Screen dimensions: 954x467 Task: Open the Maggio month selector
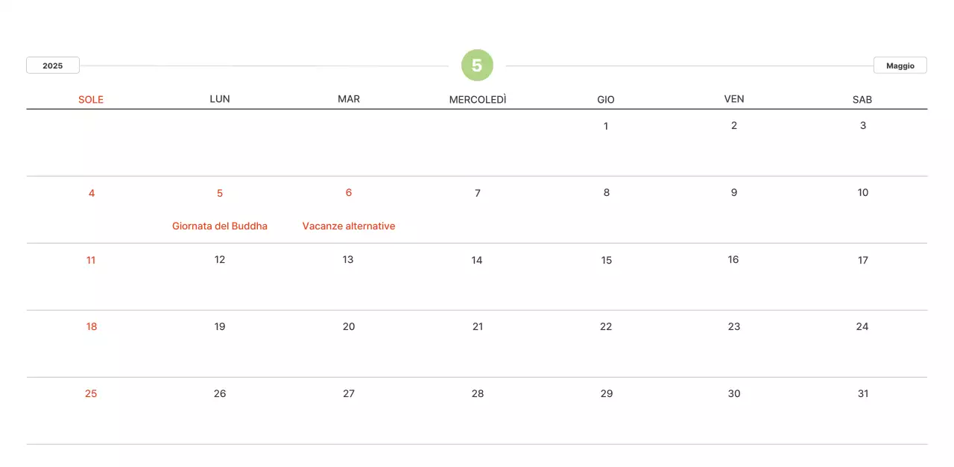click(x=900, y=66)
